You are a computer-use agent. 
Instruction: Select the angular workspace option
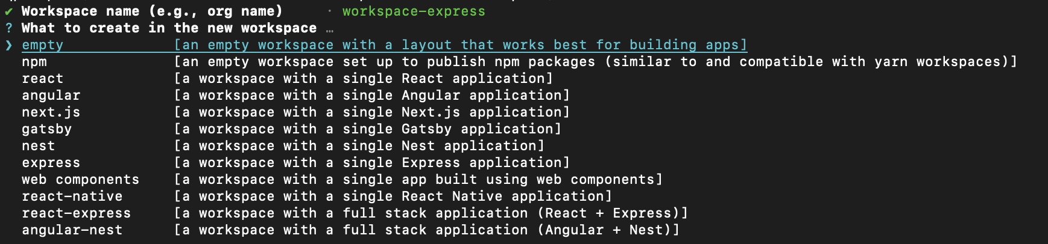[x=51, y=96]
